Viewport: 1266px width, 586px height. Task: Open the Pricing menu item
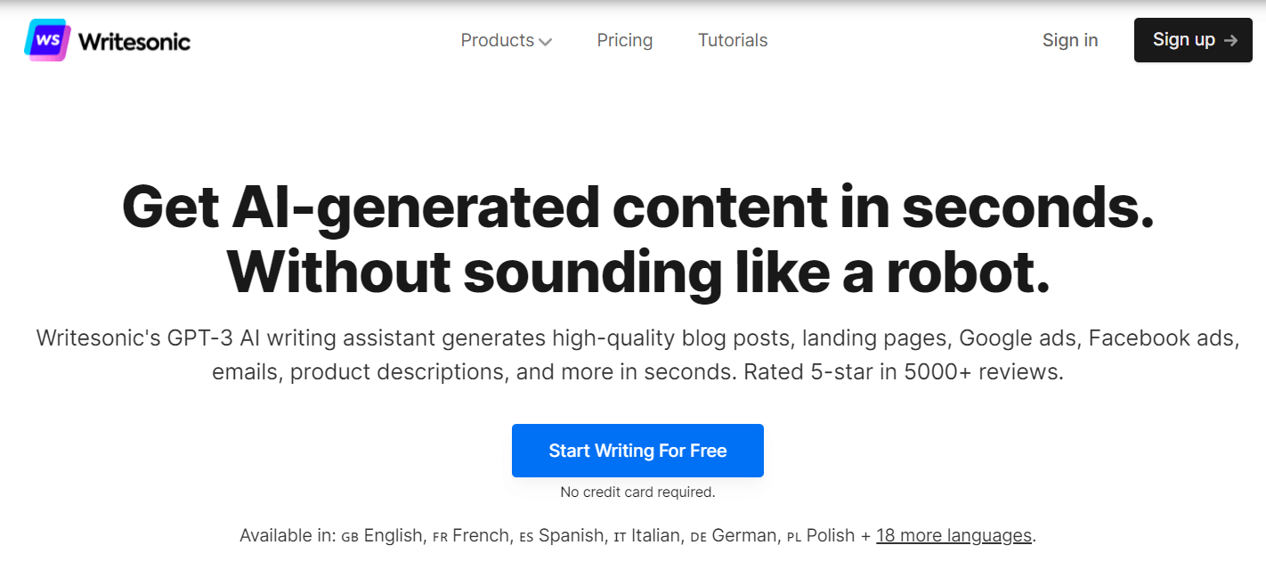tap(624, 40)
